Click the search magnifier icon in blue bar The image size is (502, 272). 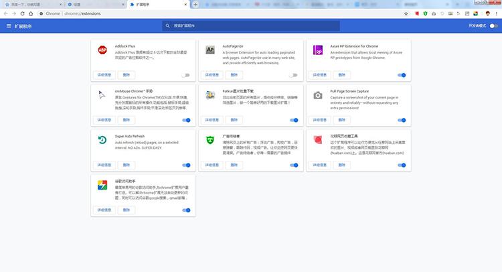[167, 26]
